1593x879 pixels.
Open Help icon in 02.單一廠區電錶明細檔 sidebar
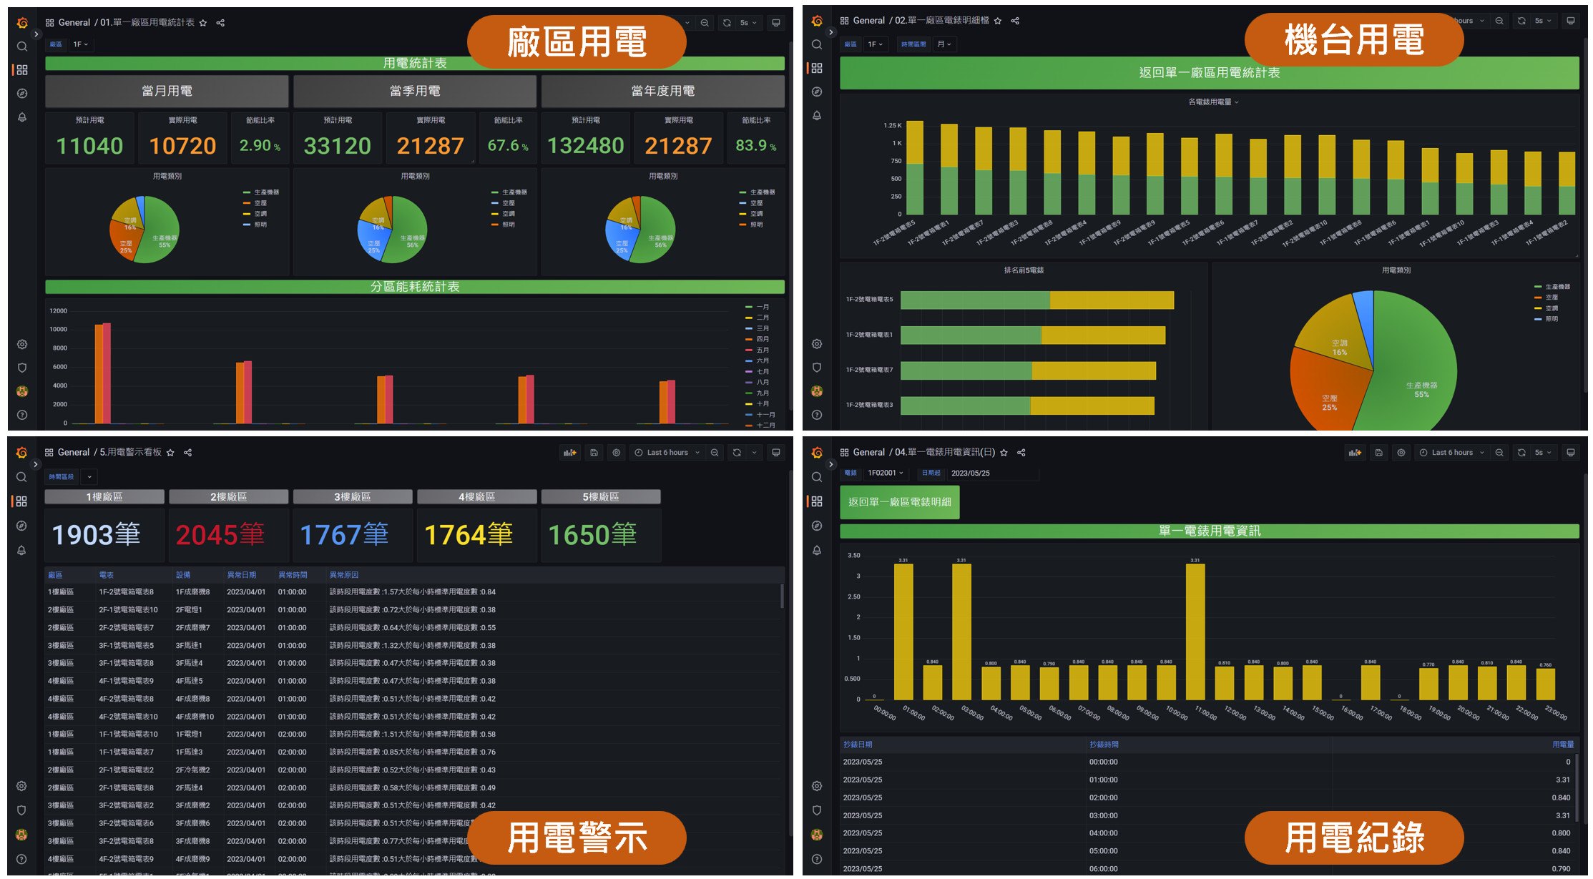(x=817, y=415)
